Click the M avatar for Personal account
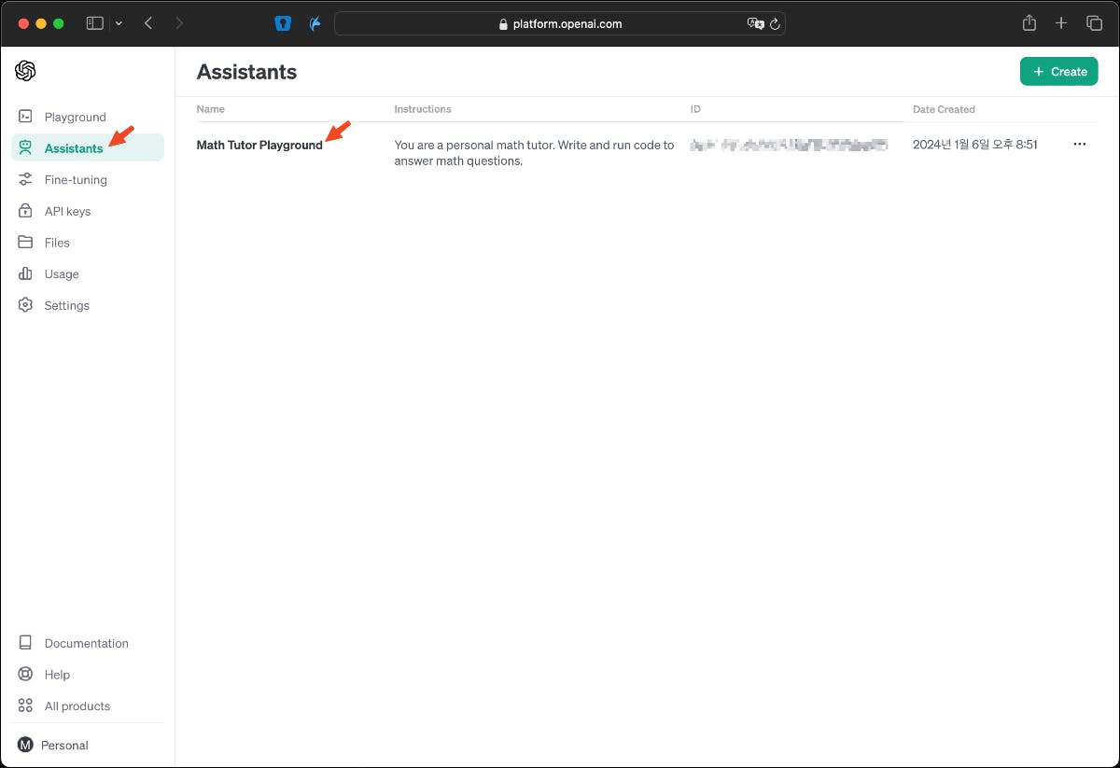 click(x=25, y=745)
